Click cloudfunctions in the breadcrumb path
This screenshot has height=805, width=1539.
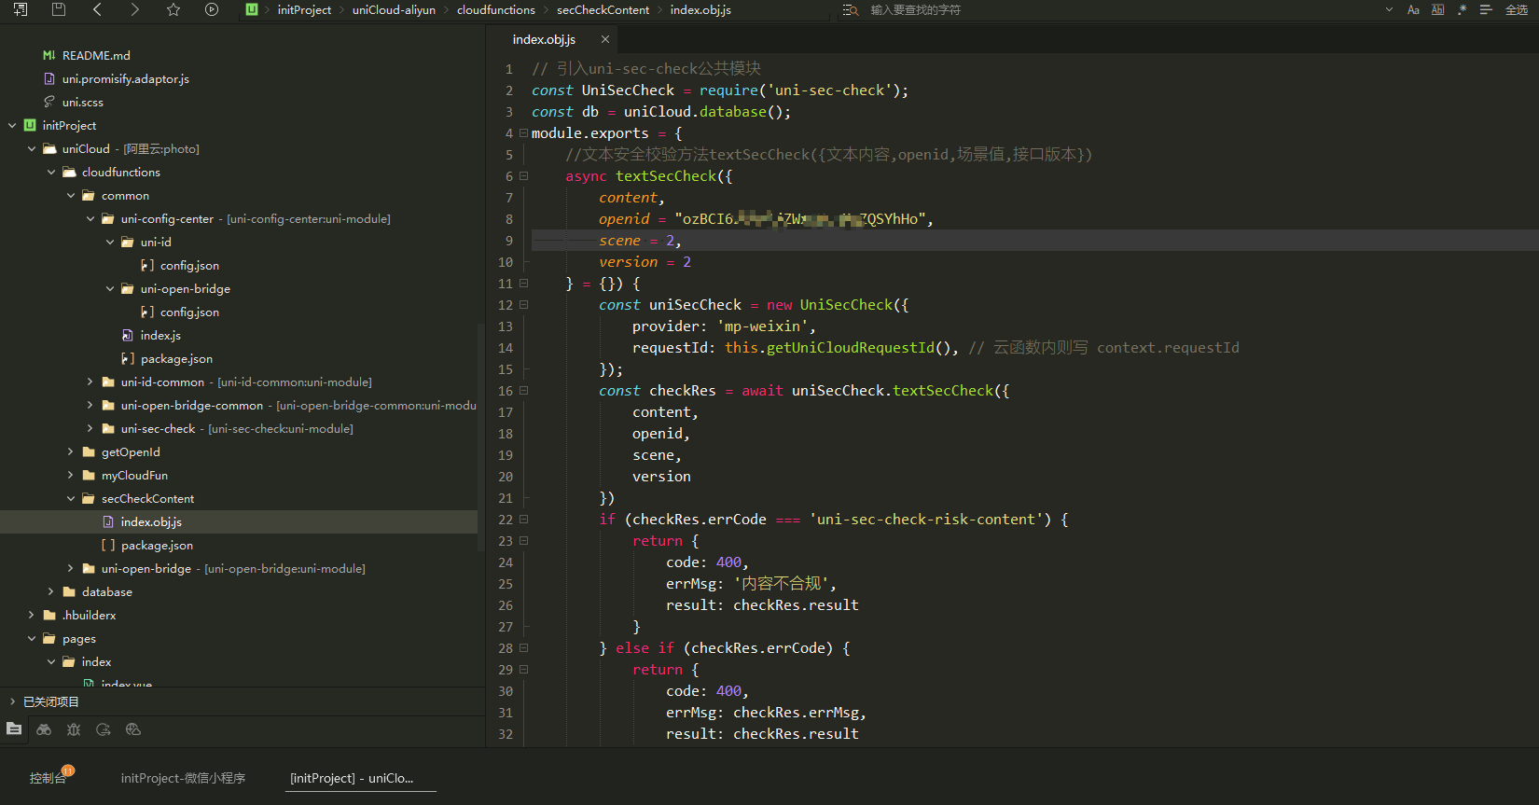pyautogui.click(x=495, y=9)
